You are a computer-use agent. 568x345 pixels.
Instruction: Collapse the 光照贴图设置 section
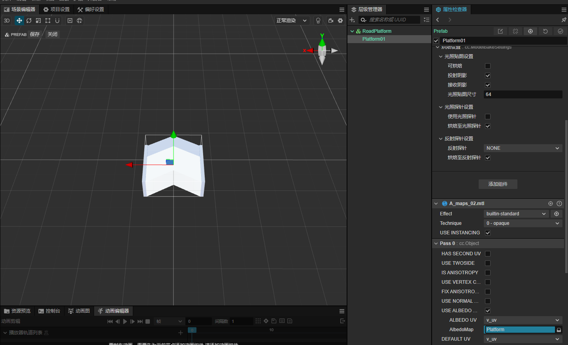[441, 57]
